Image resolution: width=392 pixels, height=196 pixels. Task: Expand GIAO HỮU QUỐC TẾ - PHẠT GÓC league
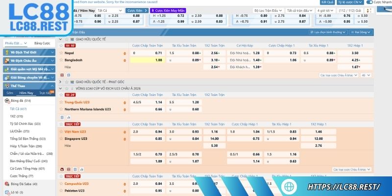coord(60,82)
